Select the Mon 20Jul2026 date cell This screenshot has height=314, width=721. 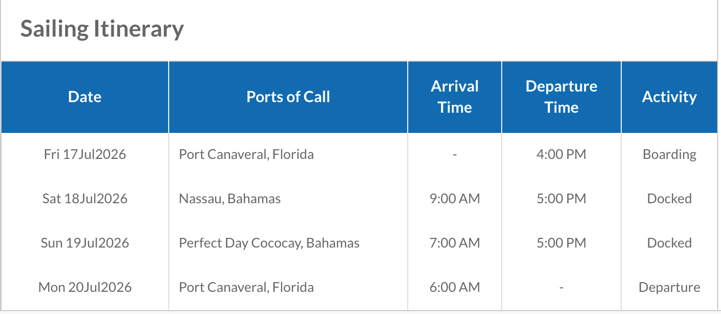(x=85, y=288)
